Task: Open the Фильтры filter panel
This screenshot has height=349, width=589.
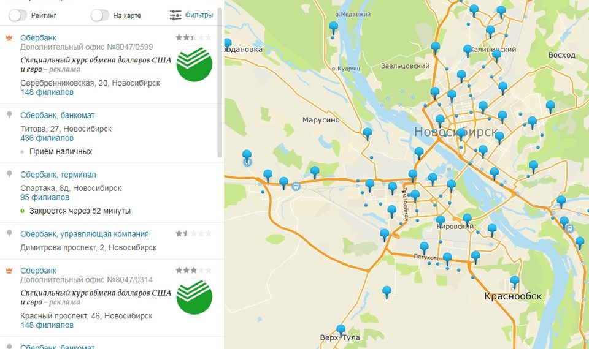Action: tap(191, 15)
